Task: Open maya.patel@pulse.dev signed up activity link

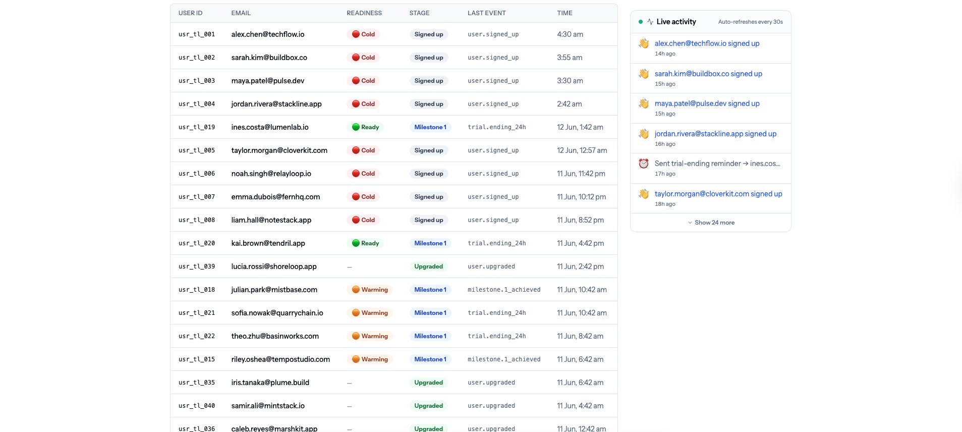Action: pos(707,103)
